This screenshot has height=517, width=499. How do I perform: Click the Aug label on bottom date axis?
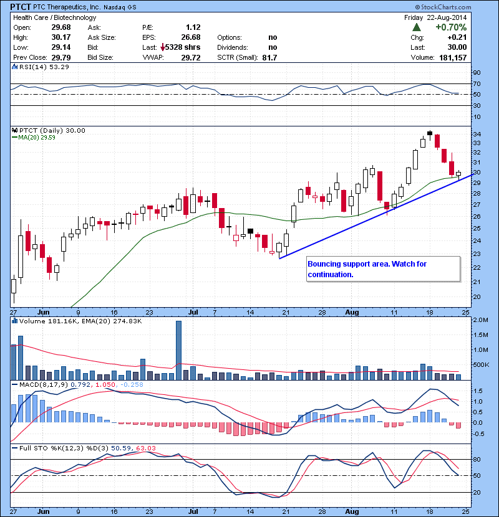[352, 511]
